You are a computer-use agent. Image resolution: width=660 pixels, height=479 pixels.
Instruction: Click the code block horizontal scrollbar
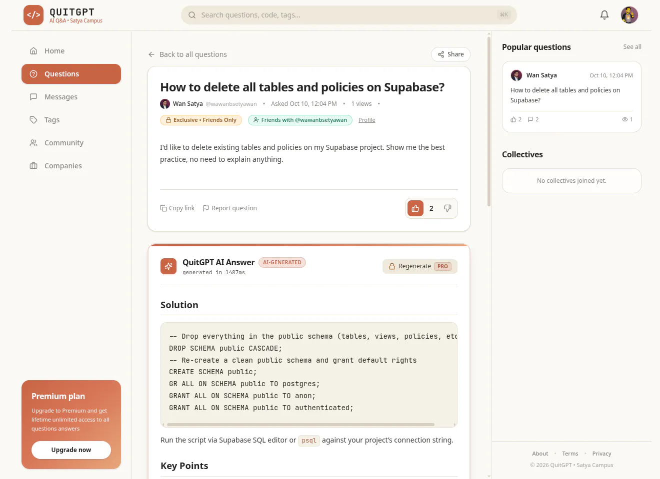300,425
